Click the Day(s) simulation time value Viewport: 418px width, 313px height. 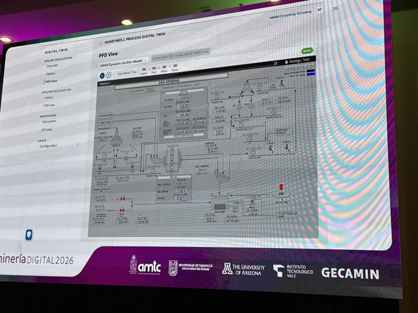click(x=144, y=70)
